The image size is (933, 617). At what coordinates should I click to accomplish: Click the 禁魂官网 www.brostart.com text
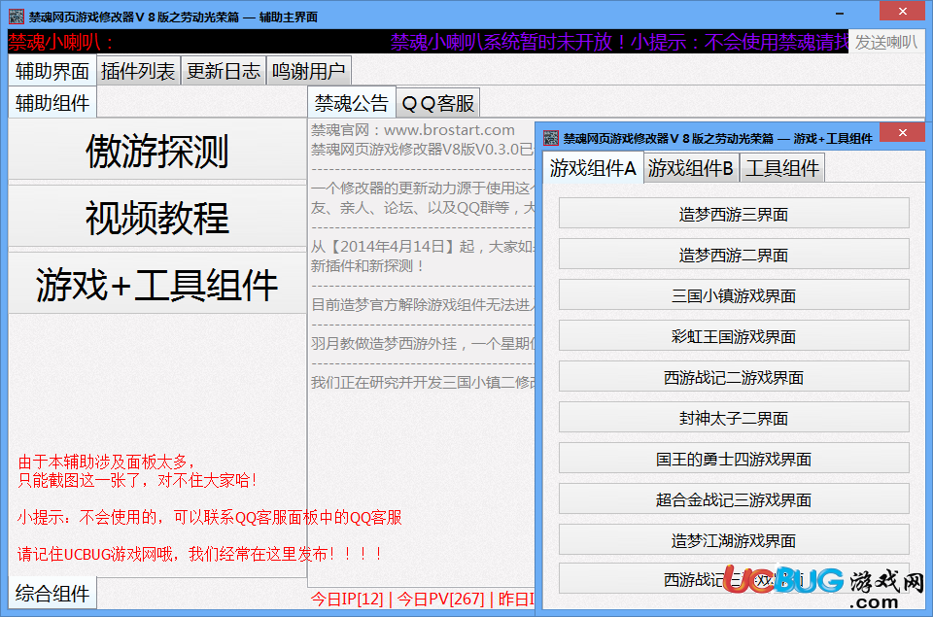click(413, 129)
